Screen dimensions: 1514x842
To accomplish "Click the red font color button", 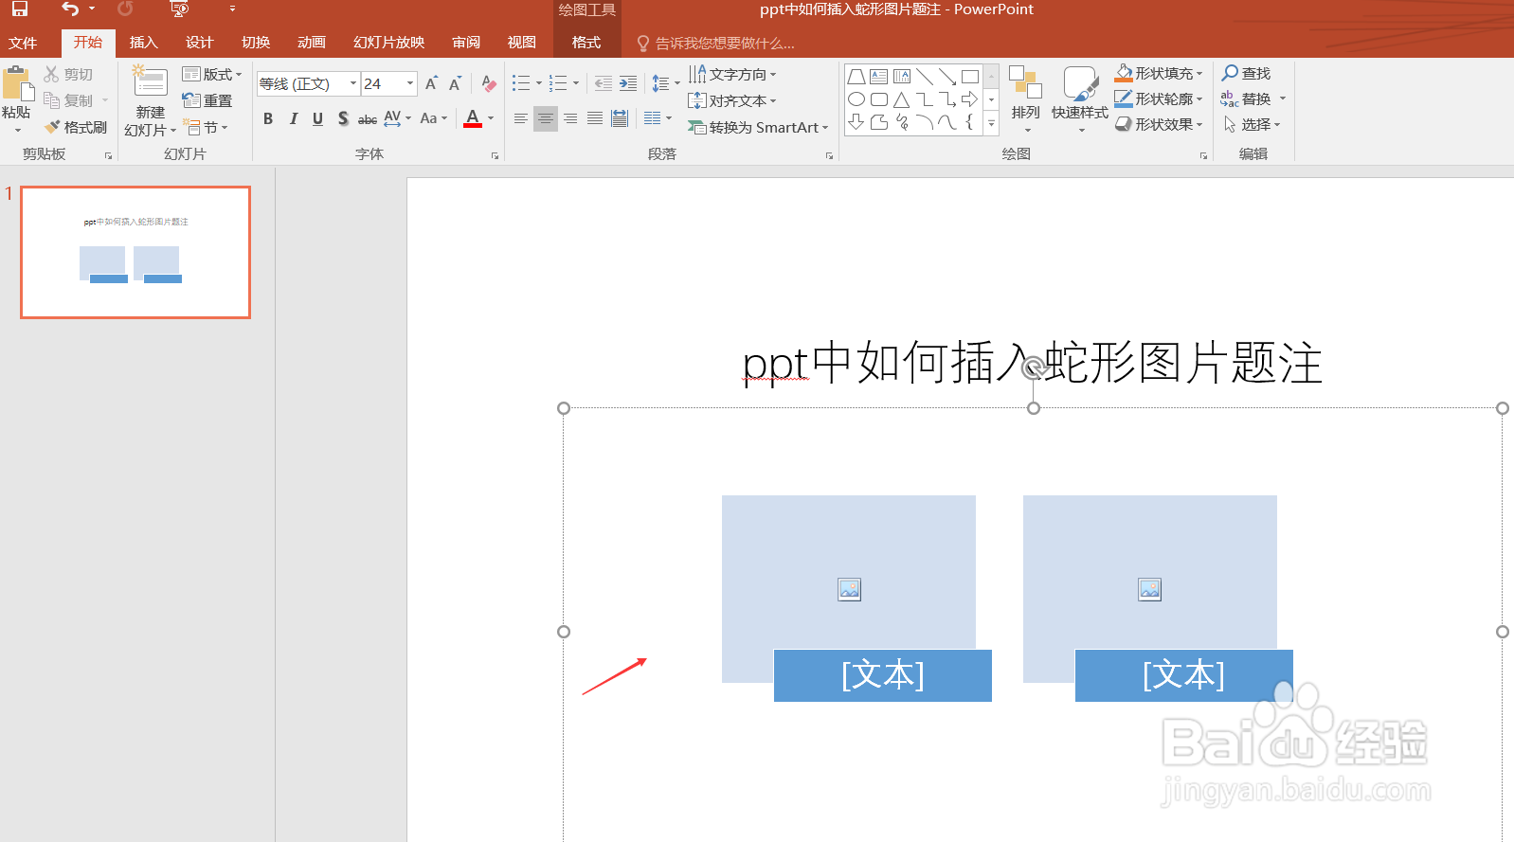I will click(x=473, y=118).
